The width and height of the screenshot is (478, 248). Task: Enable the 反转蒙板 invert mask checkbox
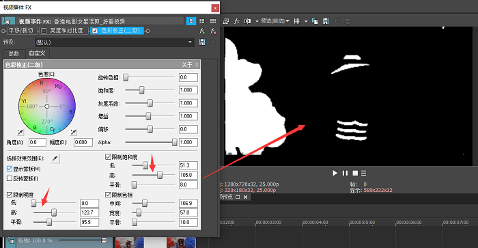10,178
